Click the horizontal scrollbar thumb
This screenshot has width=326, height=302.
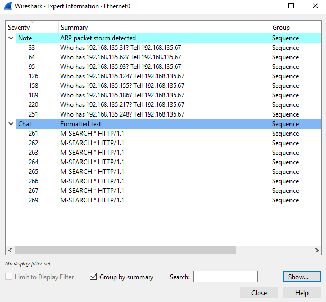(125, 250)
